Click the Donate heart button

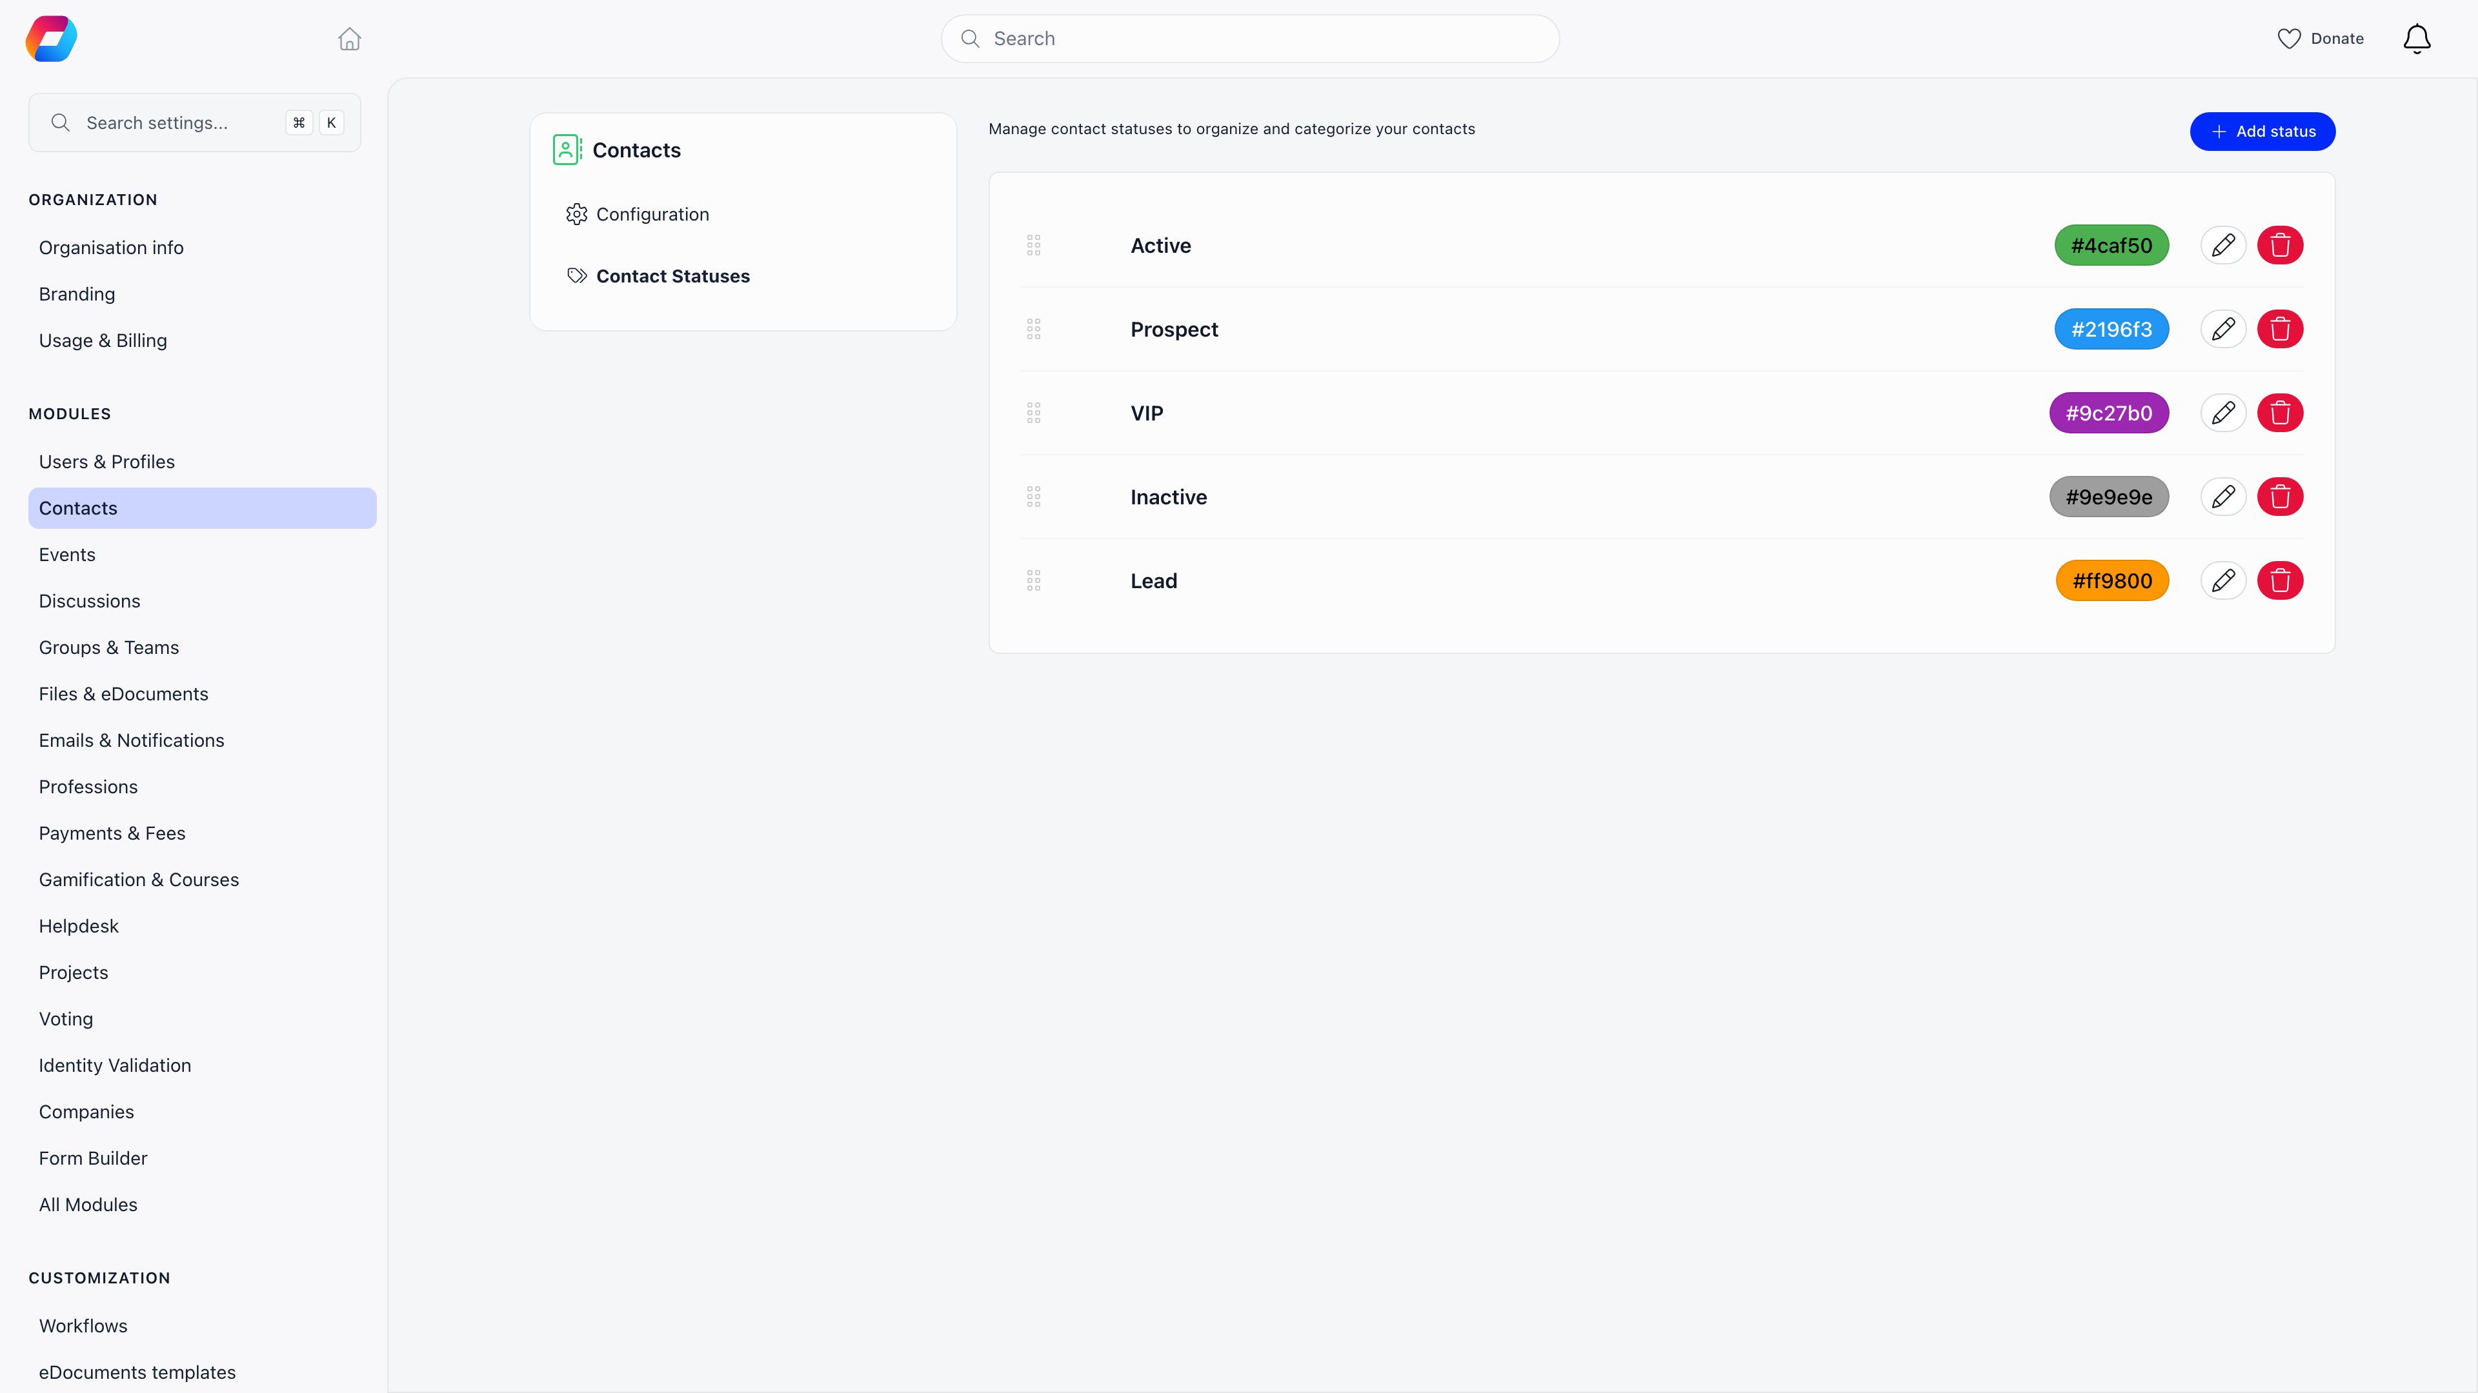point(2321,39)
